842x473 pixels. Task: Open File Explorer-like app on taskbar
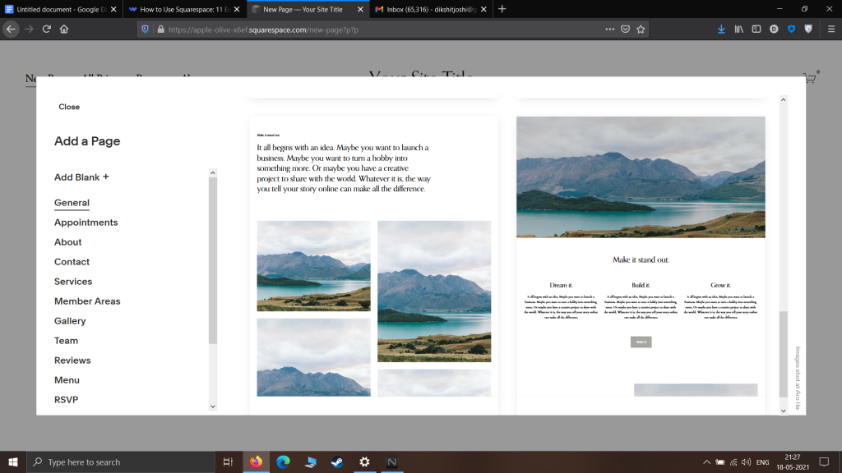pyautogui.click(x=310, y=462)
